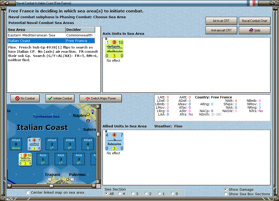Open the Air-to-air CRT

(x=221, y=21)
